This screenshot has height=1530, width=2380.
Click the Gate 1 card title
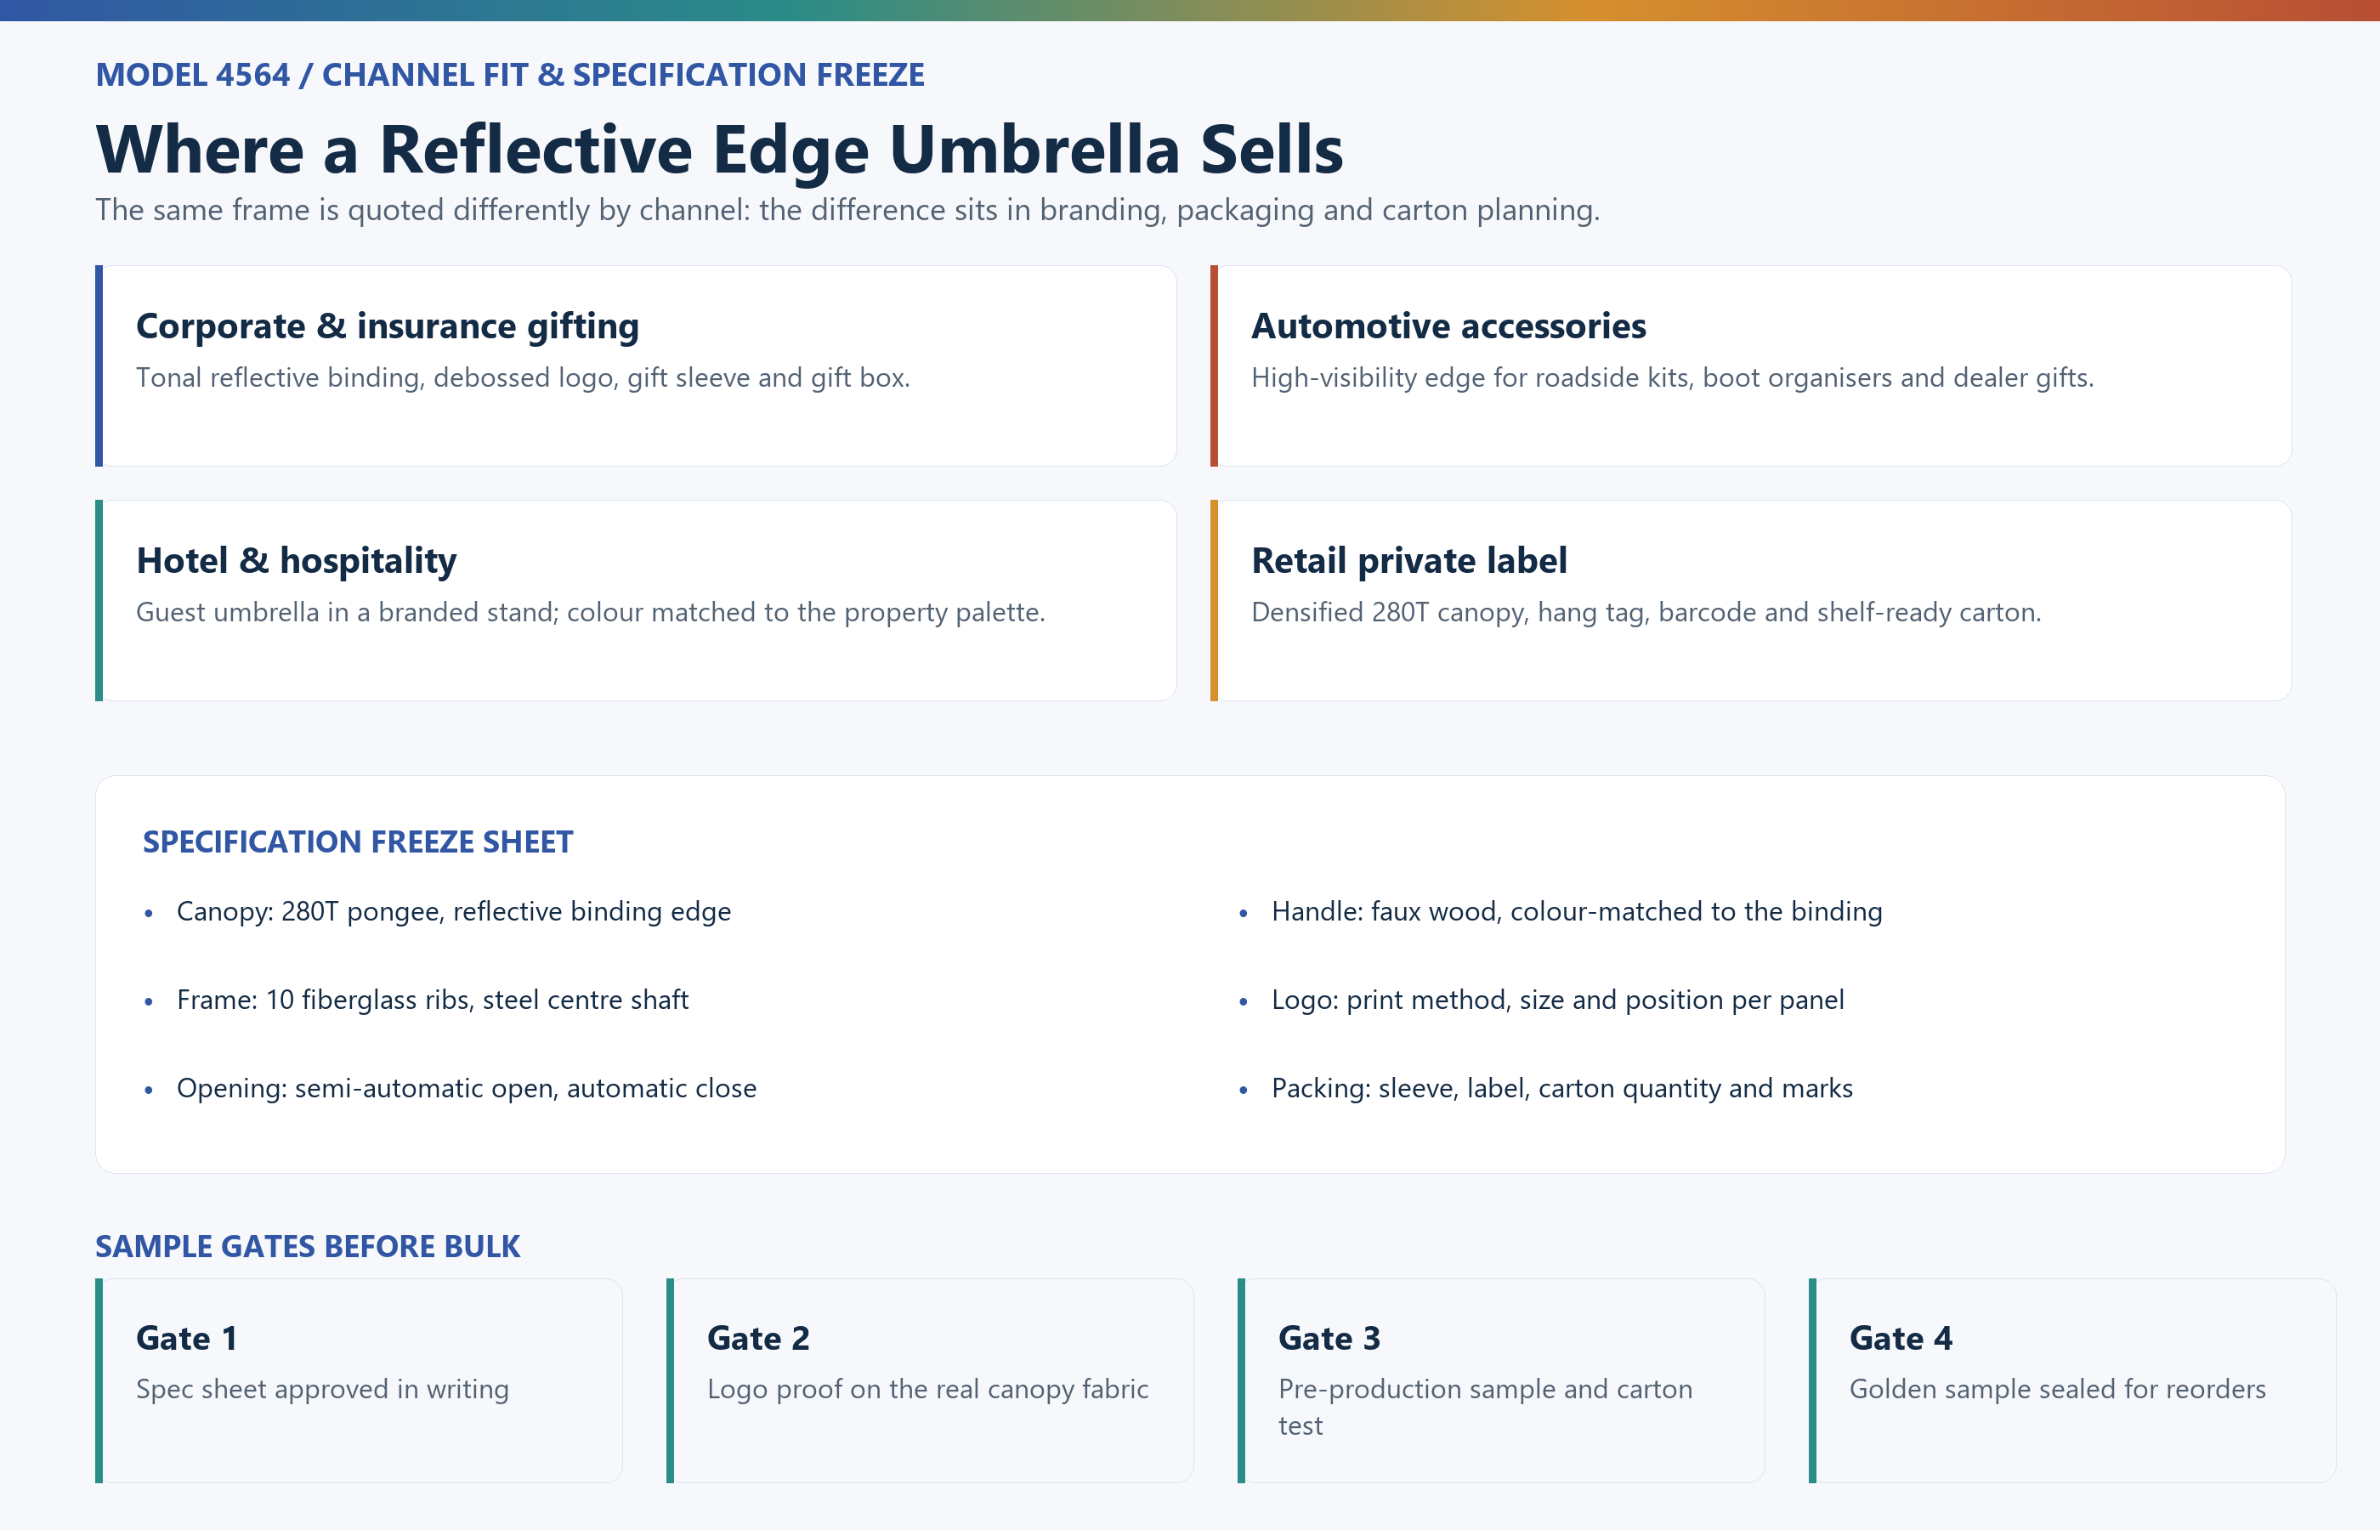pos(187,1338)
